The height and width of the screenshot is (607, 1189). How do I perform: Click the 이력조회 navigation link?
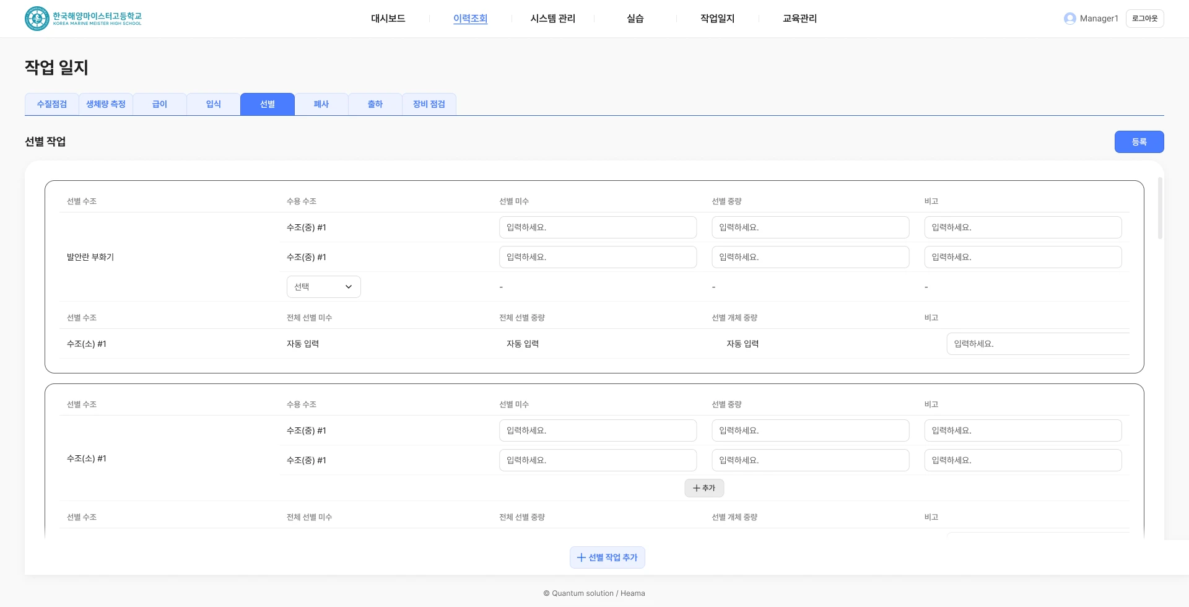click(x=470, y=19)
